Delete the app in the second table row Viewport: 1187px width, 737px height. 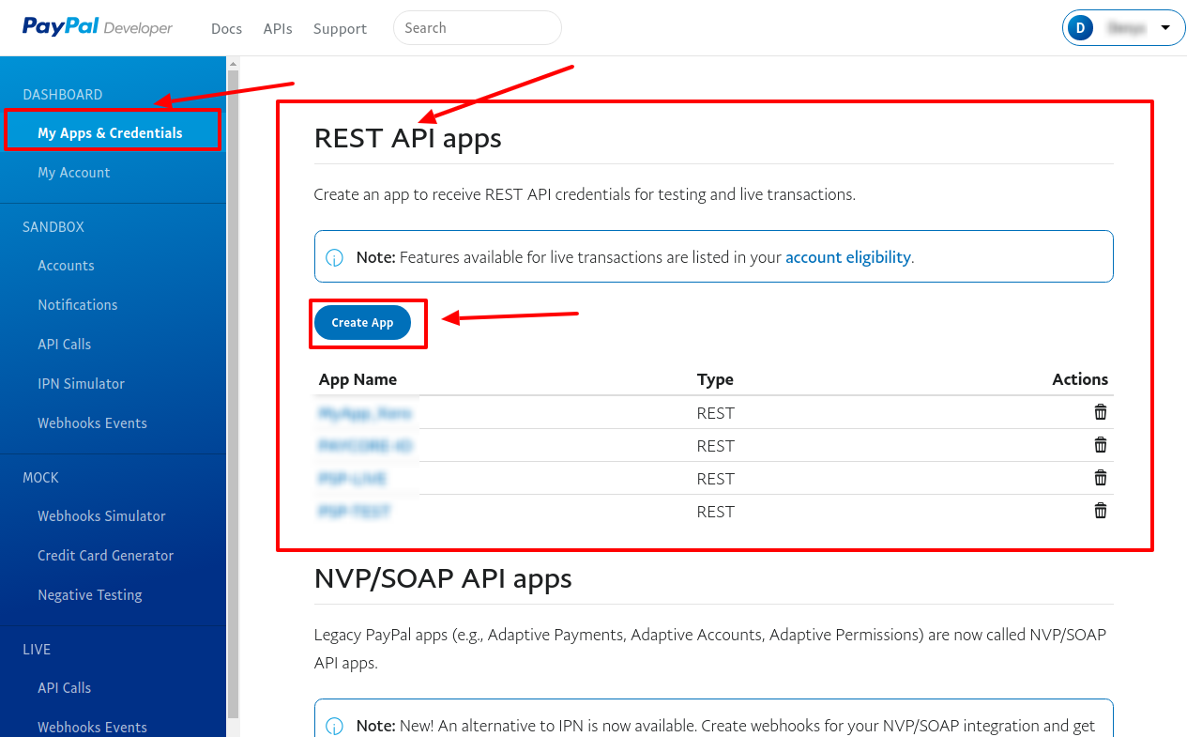pyautogui.click(x=1101, y=445)
